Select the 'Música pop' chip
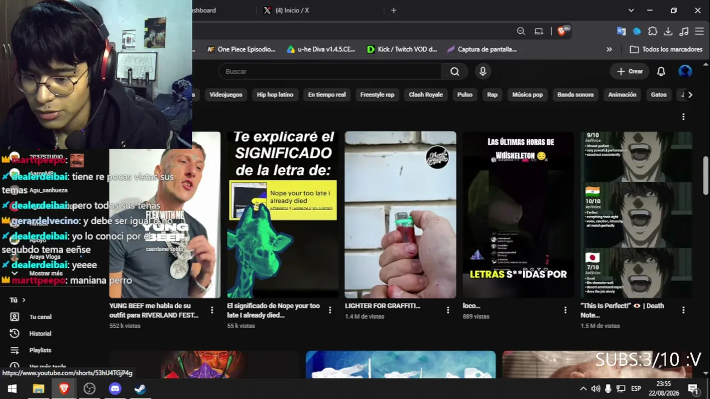This screenshot has height=399, width=710. coord(528,95)
